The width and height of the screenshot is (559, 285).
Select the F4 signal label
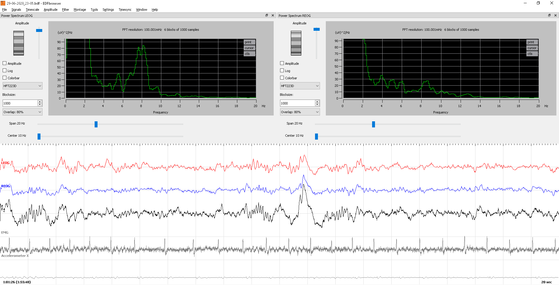(x=3, y=209)
